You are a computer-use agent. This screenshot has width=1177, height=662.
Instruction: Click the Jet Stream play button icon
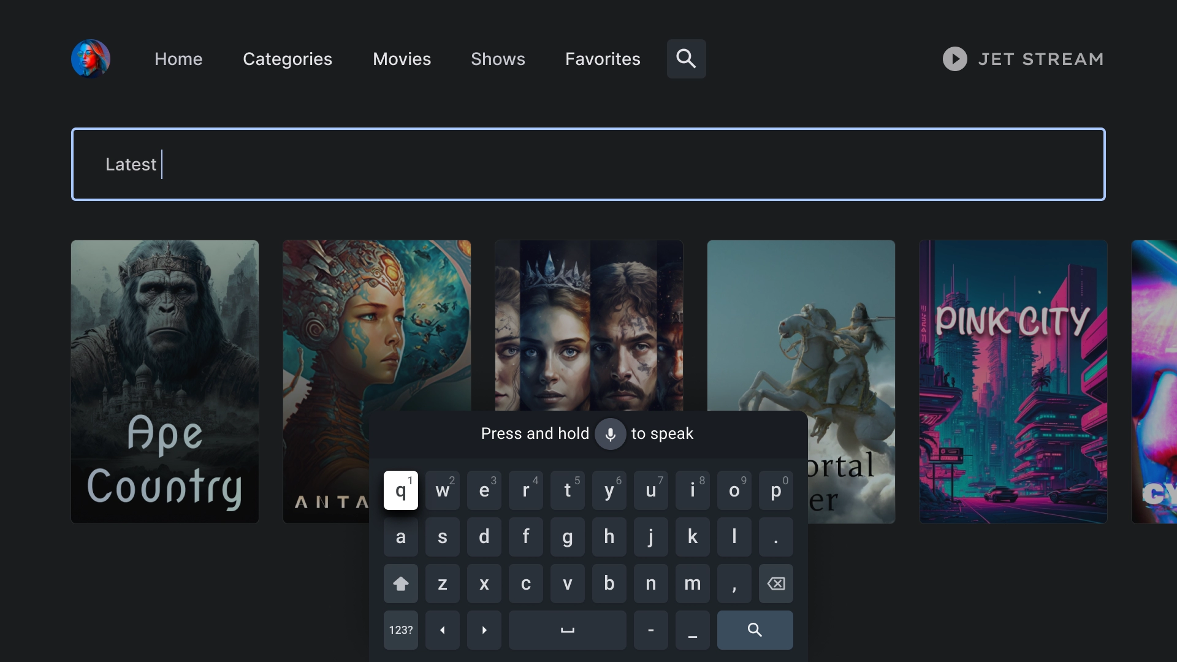click(956, 58)
